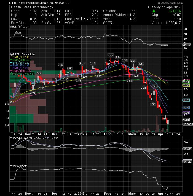Click the 1.66 starting price label

point(10,102)
